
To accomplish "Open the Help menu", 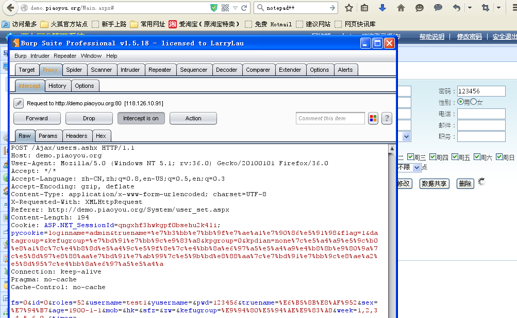I will click(112, 56).
